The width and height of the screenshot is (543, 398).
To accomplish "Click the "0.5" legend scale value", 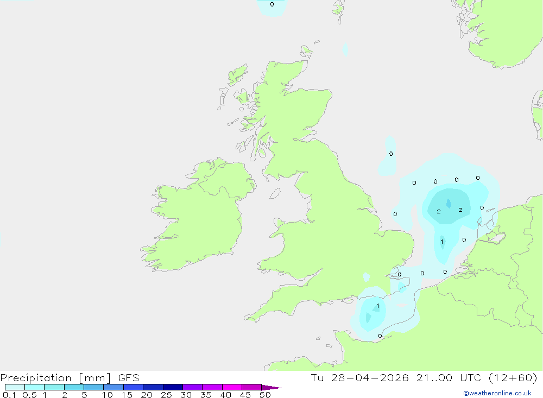I will click(x=29, y=395).
